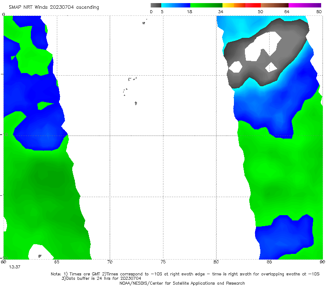Click the latitude label '10' on left axis
Screen dimensions: 326x286
(x=5, y=135)
